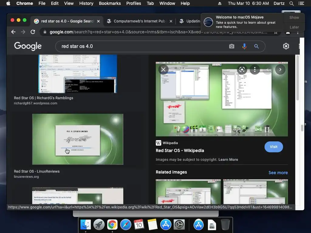
Task: Click the Google logo
Action: [x=28, y=46]
